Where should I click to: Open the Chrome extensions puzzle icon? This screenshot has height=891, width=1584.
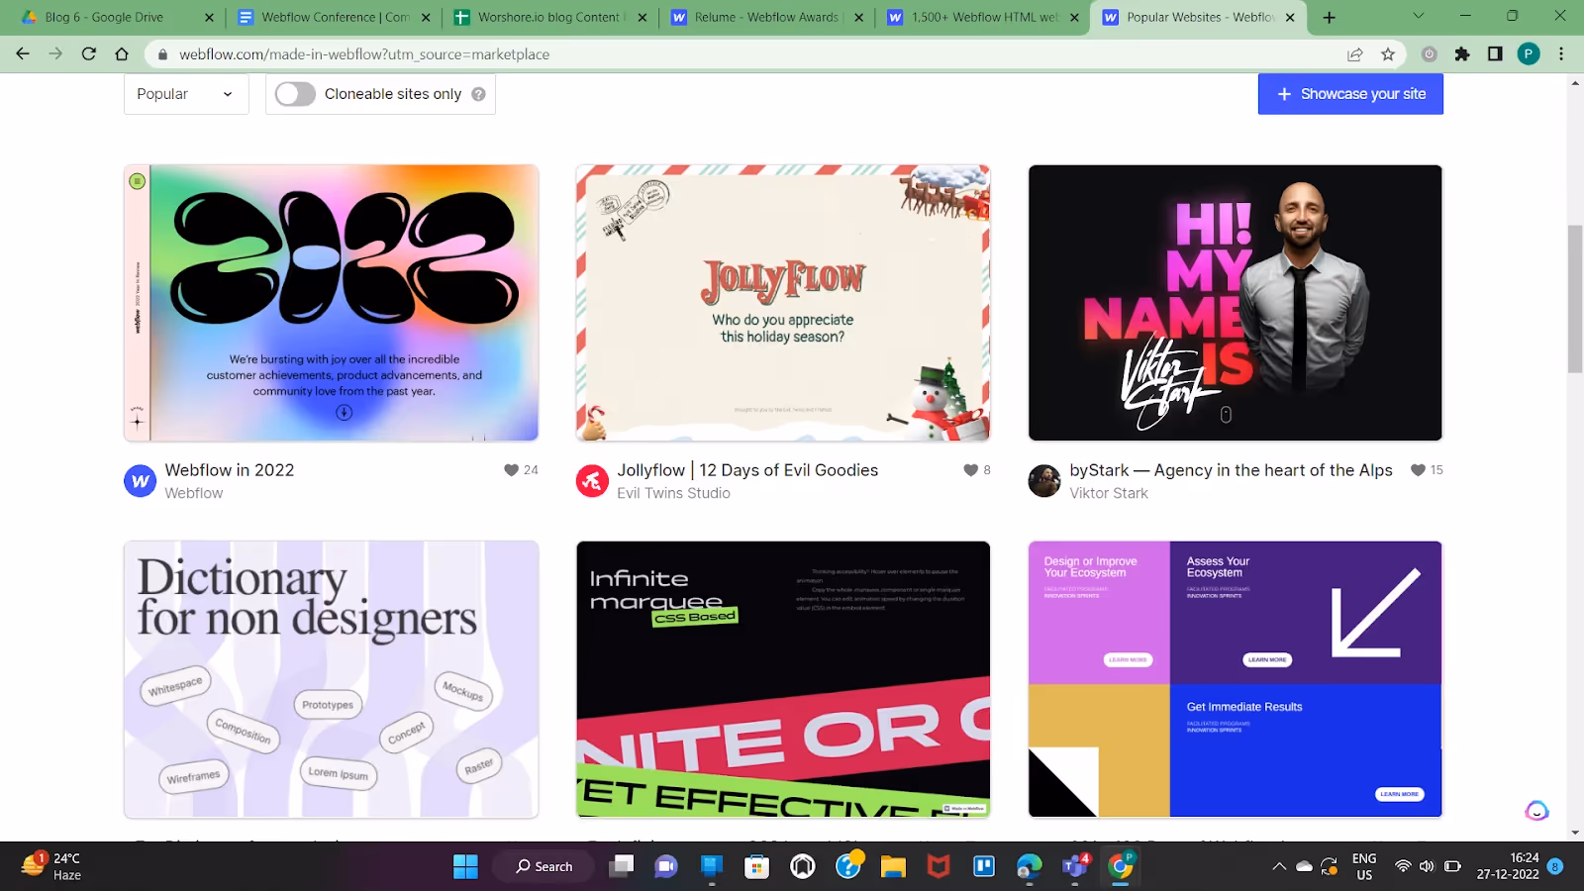pos(1462,54)
